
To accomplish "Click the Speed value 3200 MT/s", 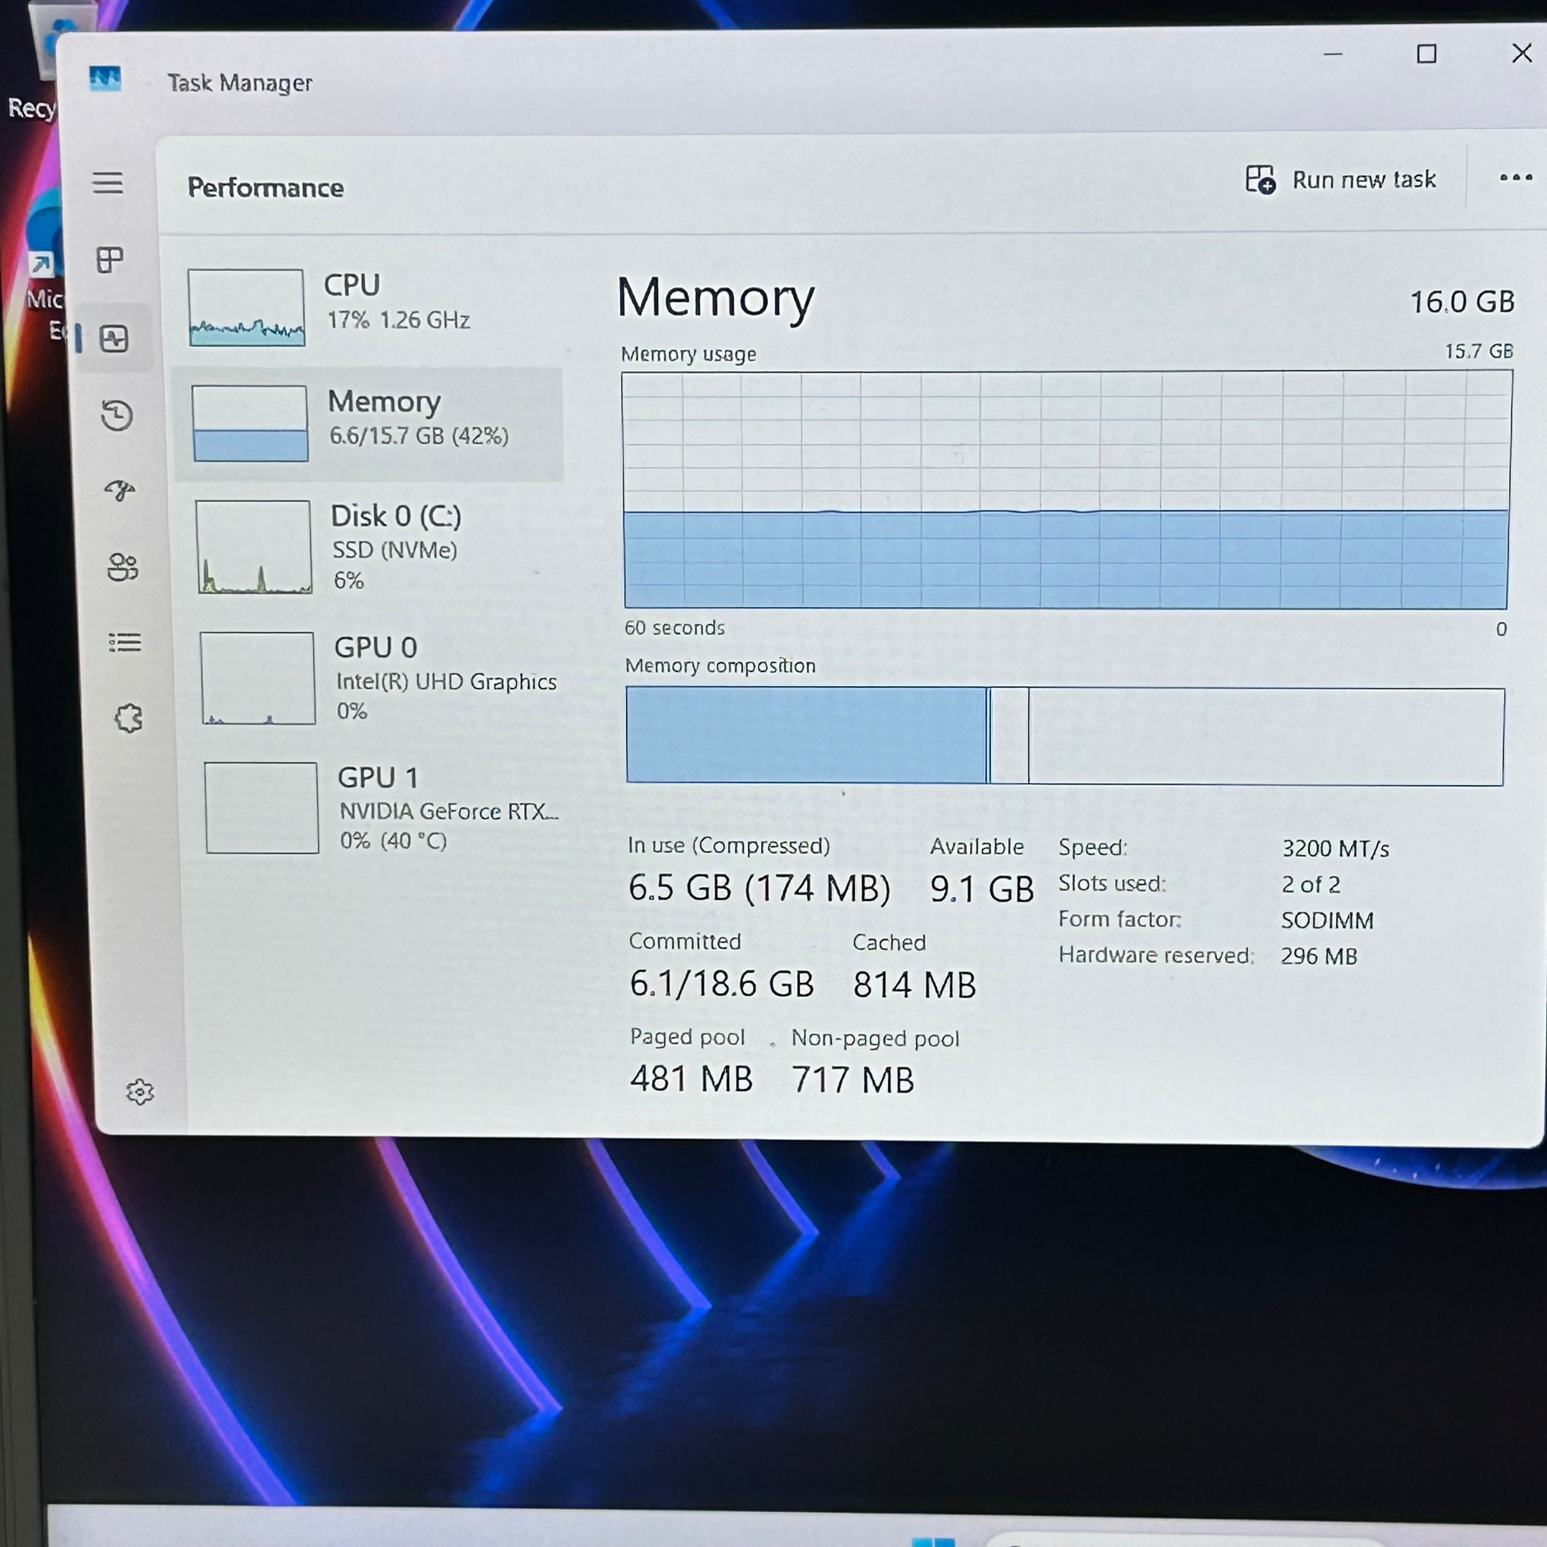I will tap(1335, 849).
